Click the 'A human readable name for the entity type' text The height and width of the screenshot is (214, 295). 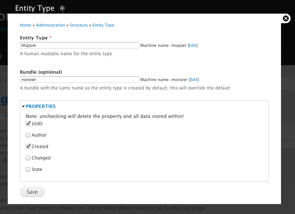tap(66, 54)
